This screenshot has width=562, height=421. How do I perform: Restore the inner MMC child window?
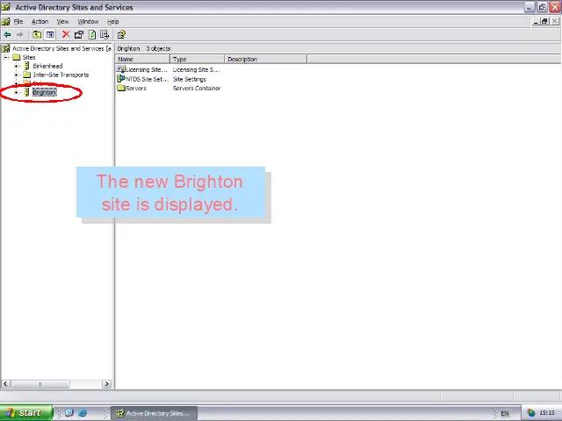pyautogui.click(x=544, y=21)
